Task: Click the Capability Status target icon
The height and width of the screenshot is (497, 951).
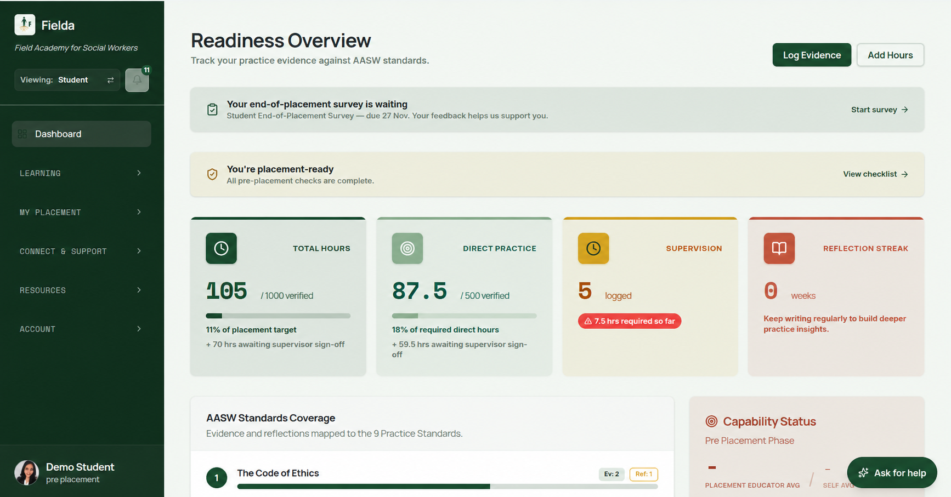Action: [711, 421]
